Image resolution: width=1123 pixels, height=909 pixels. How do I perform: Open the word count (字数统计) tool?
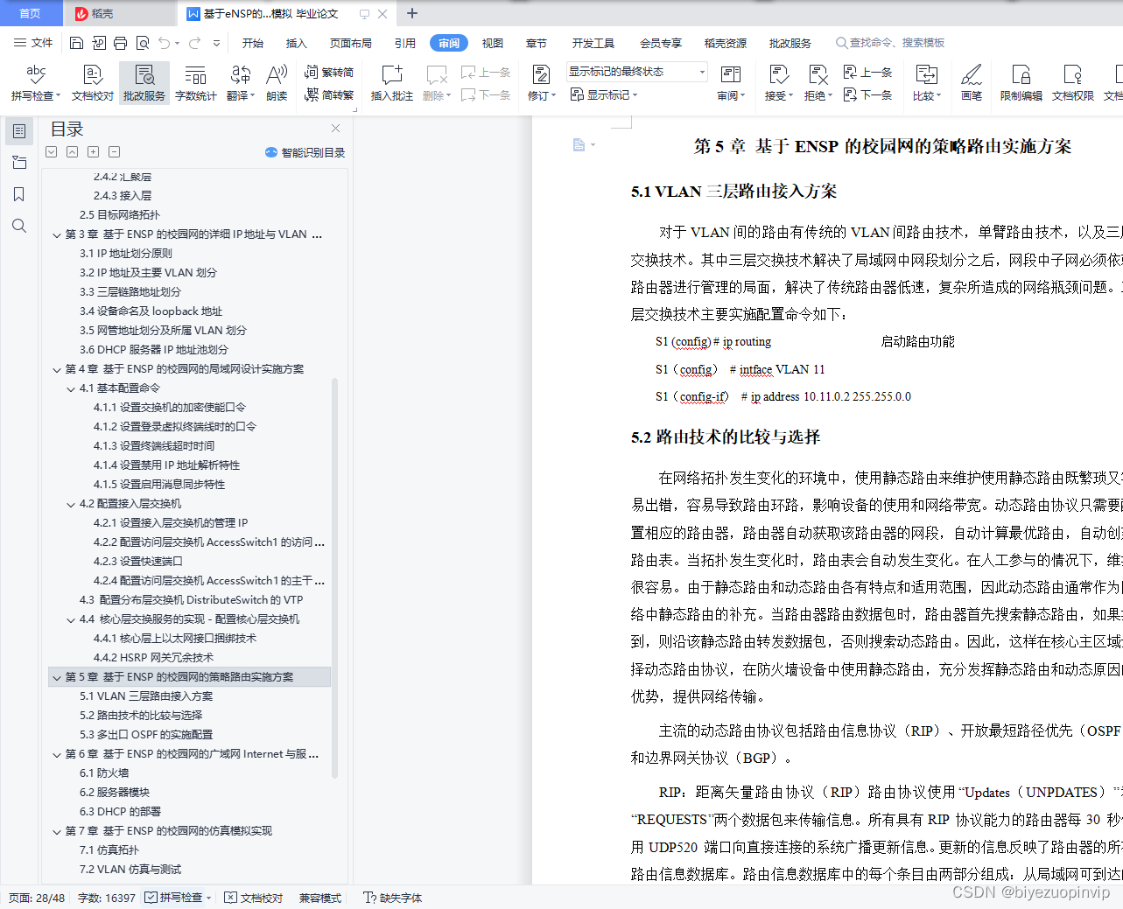click(x=196, y=83)
